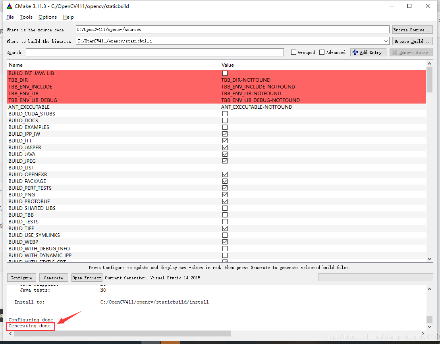Uncheck BUILD_JAVA checkbox

pos(225,154)
